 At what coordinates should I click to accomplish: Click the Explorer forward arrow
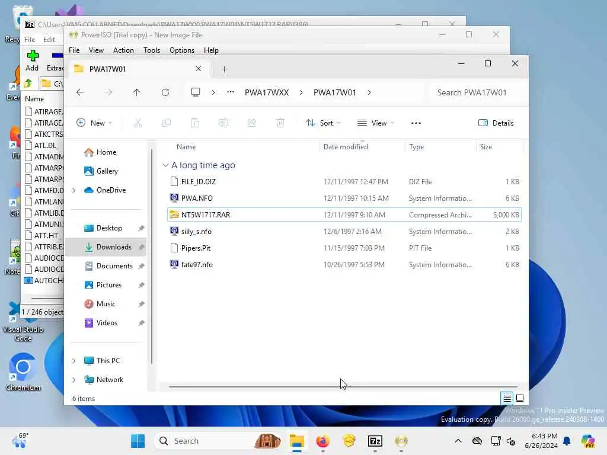(x=108, y=92)
